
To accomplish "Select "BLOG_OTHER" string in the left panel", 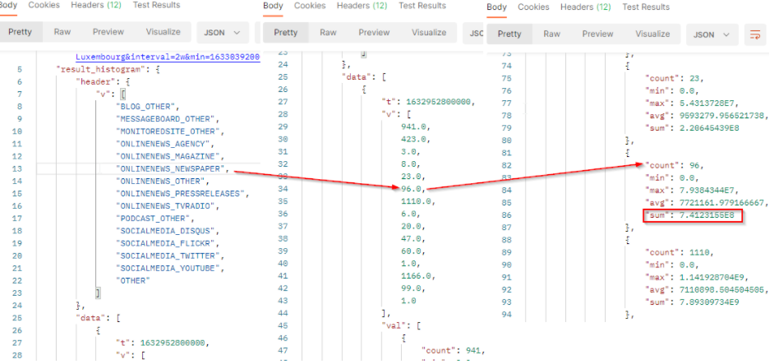I will [x=146, y=106].
